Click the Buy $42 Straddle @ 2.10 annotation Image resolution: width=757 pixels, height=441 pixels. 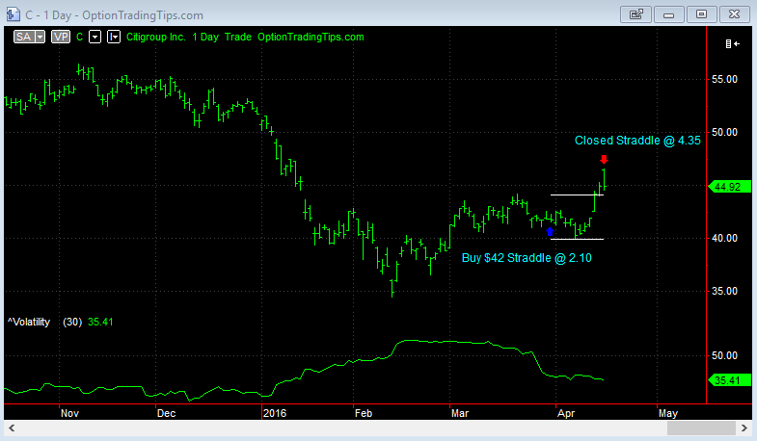[x=527, y=258]
